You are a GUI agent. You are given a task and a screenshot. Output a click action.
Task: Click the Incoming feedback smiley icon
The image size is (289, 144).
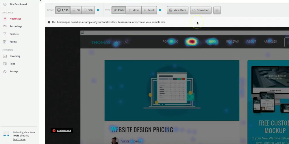(5, 56)
